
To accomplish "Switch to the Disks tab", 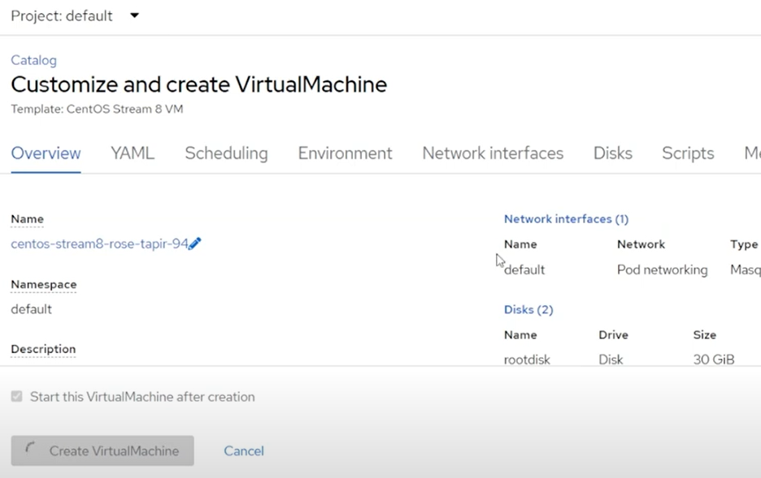I will click(612, 153).
